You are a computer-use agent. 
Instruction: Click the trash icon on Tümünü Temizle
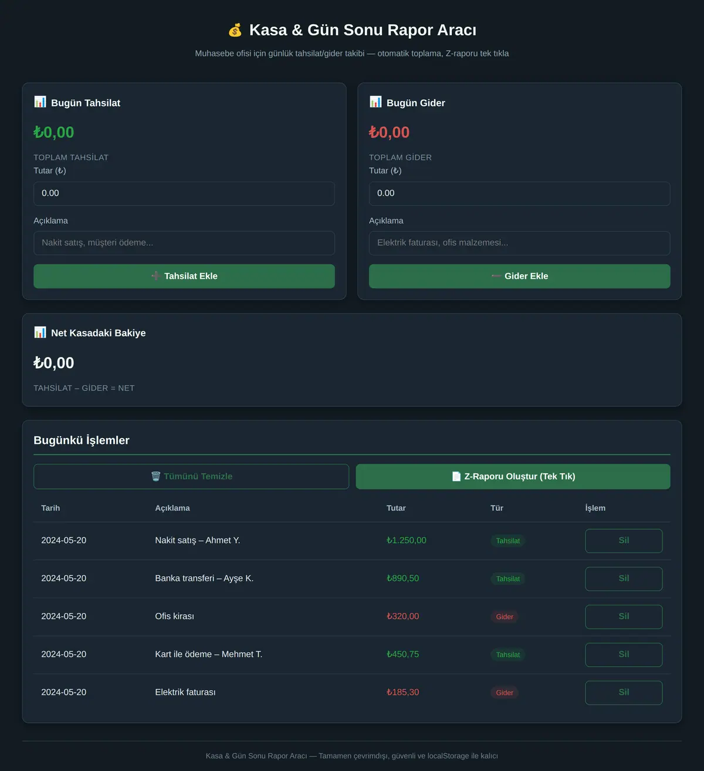155,476
